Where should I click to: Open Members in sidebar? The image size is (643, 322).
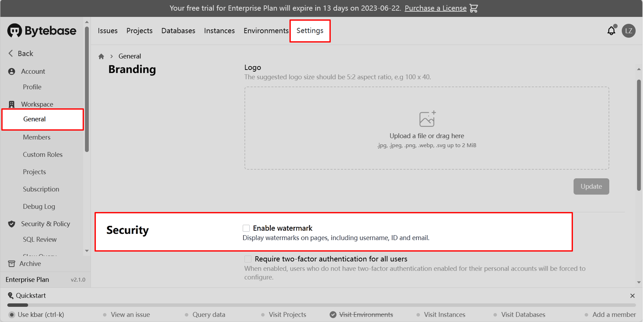pos(37,137)
